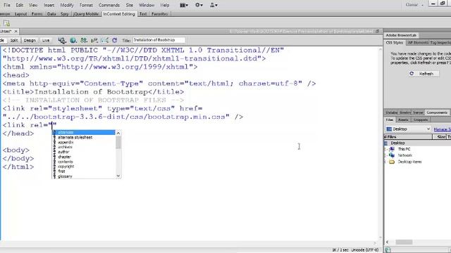
Task: Edit the document Title field
Action: [x=159, y=40]
